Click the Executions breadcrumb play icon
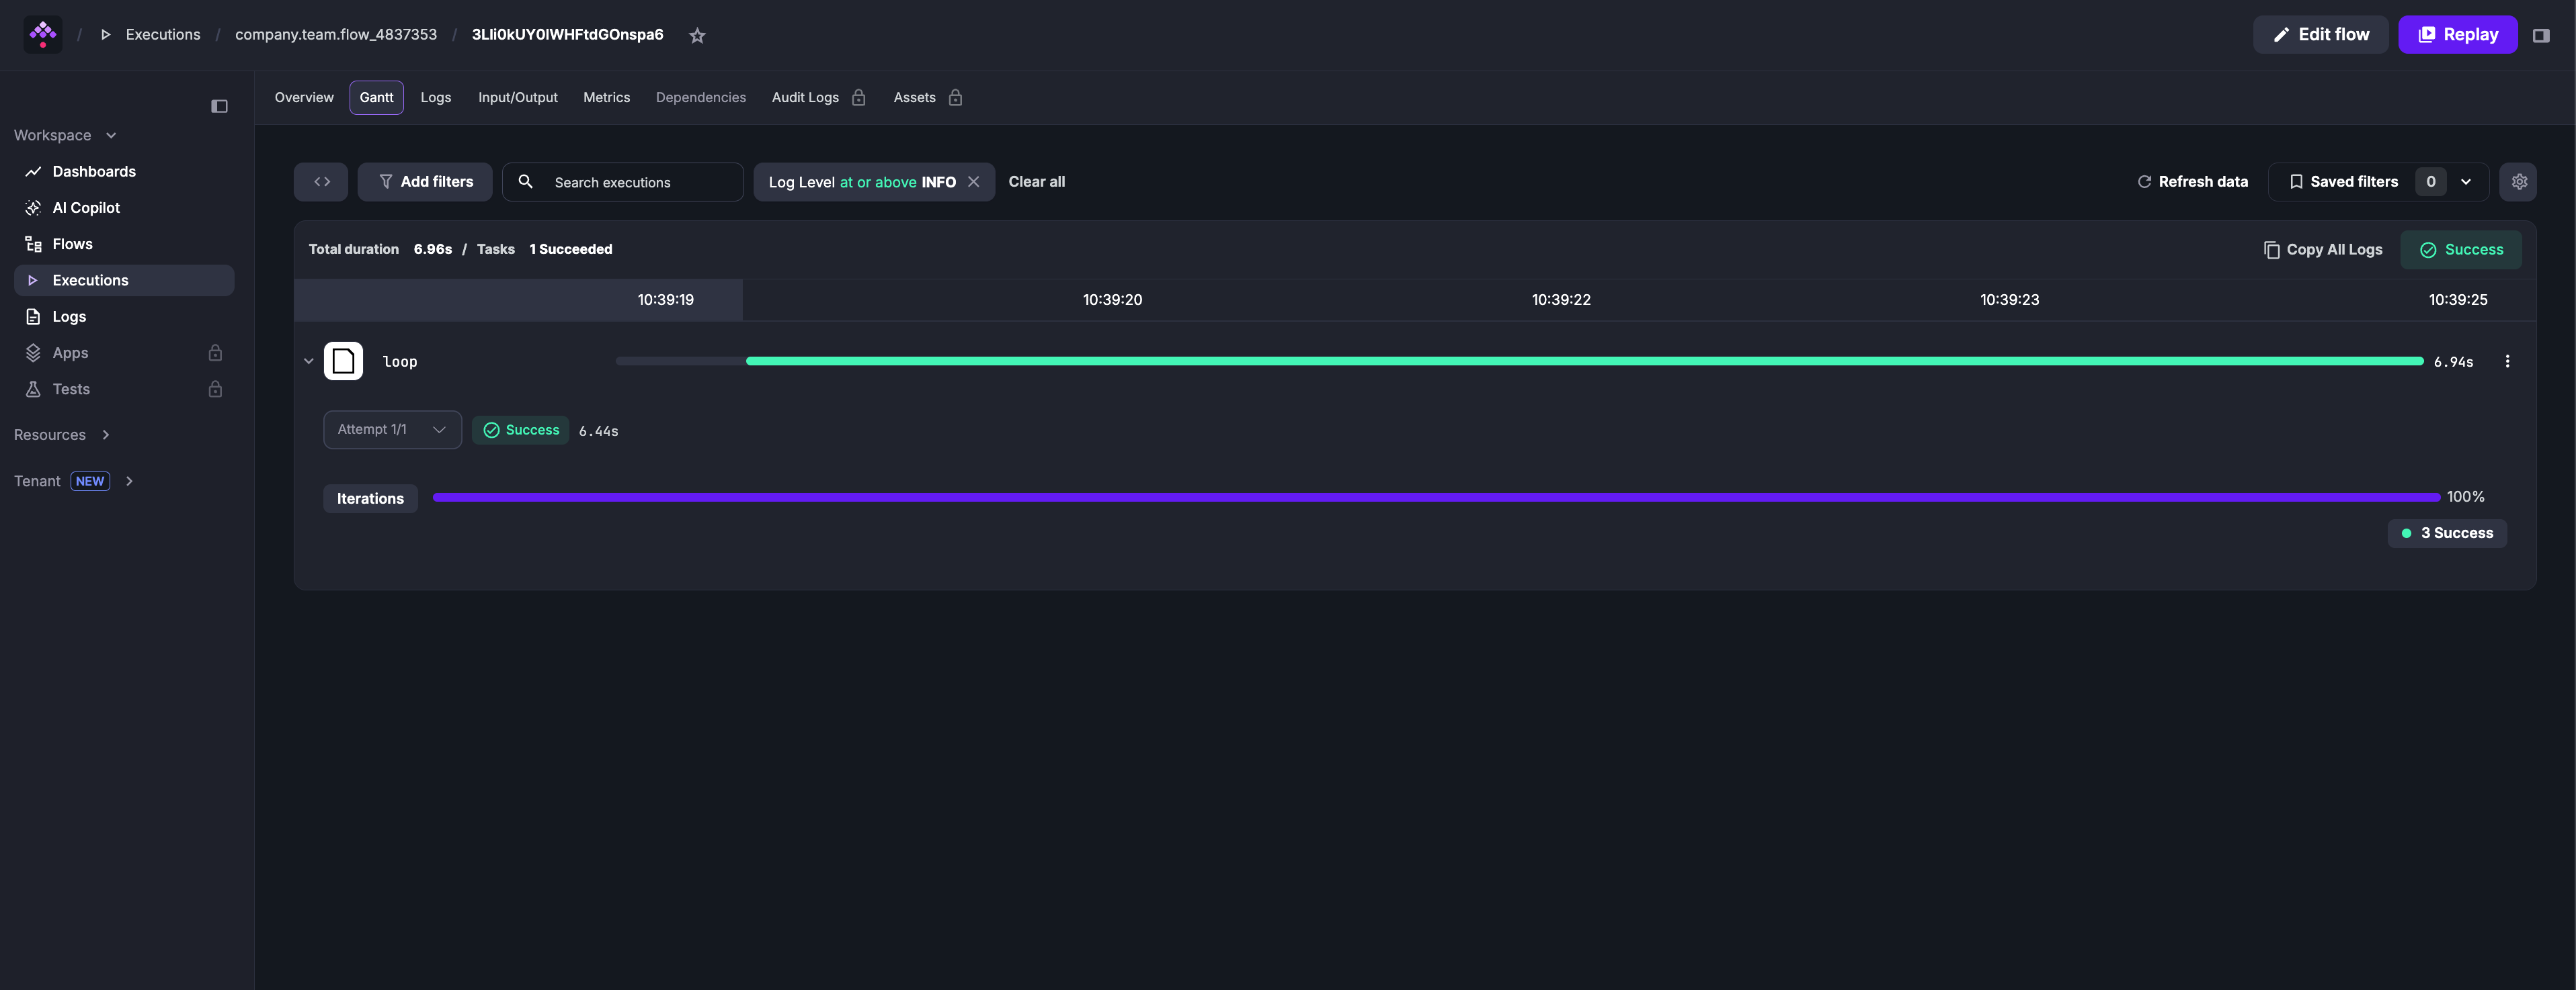The image size is (2576, 990). pos(105,35)
